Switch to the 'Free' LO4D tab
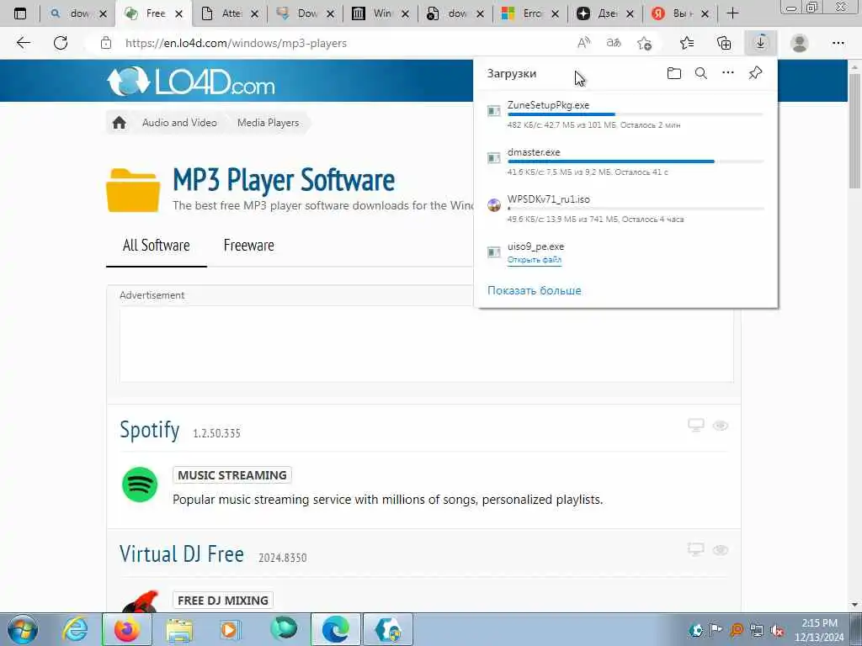 tap(154, 13)
